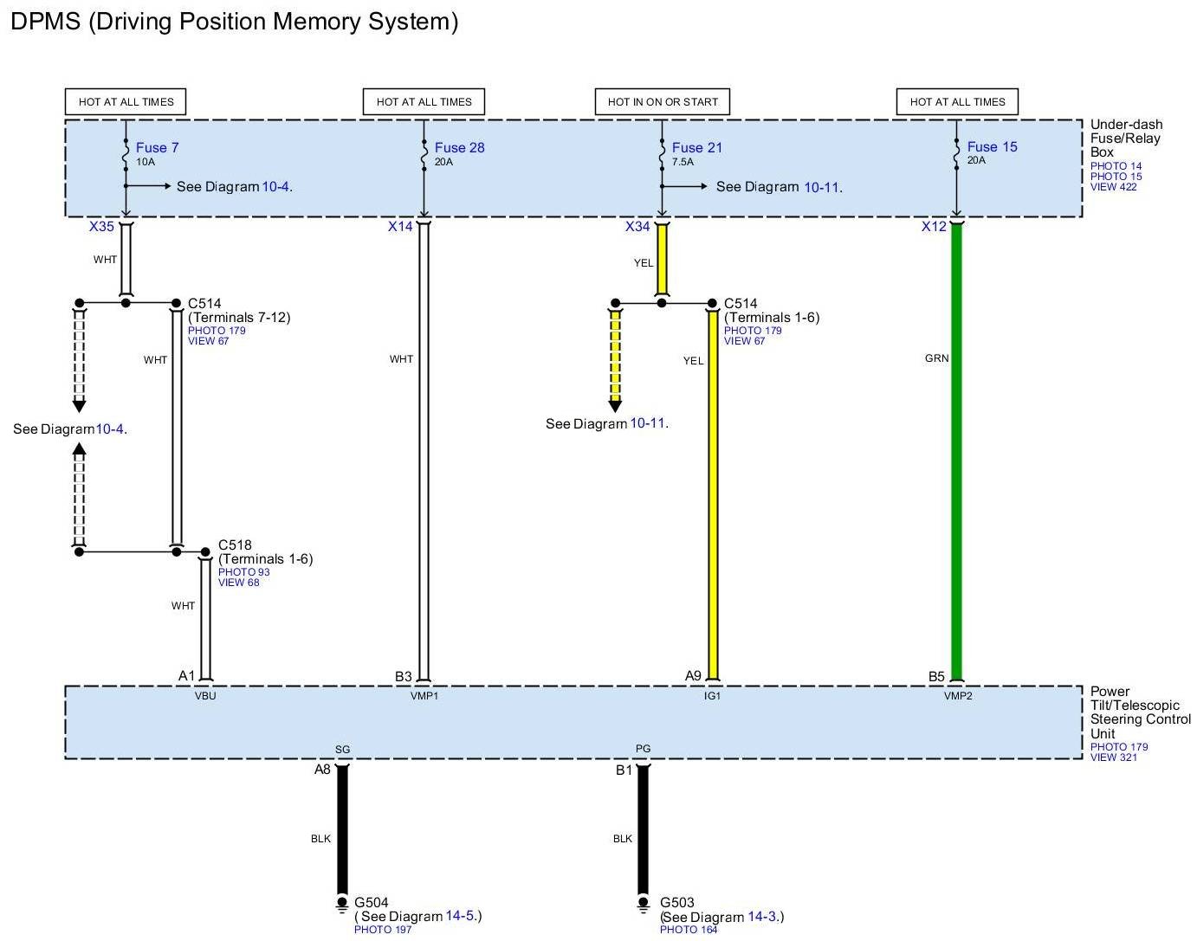Open VIEW 422 link
Viewport: 1197px width, 941px height.
[x=1113, y=187]
